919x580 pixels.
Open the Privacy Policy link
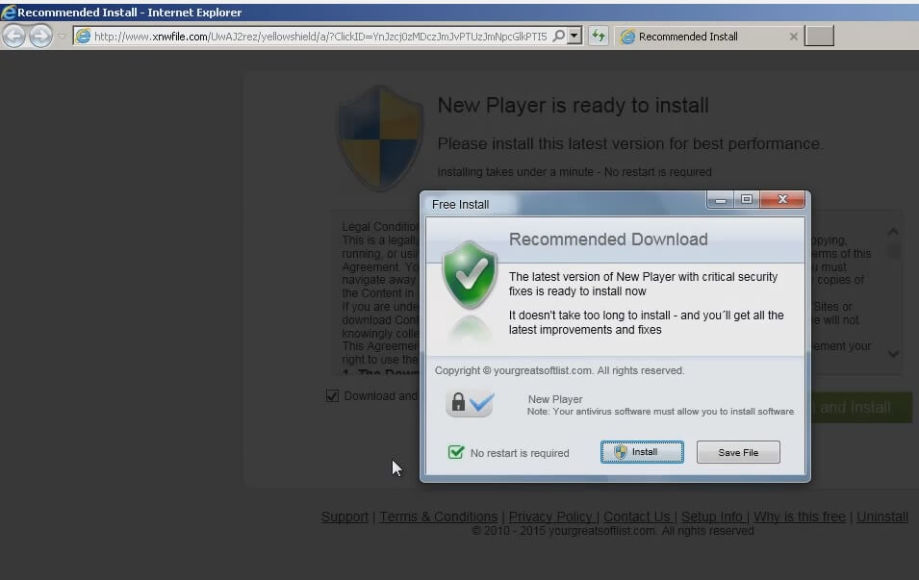(550, 517)
